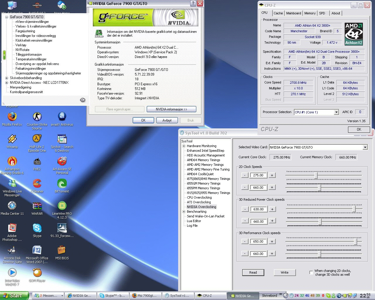This screenshot has width=375, height=300.
Task: Toggle 'change 3D clocks as well' checkbox
Action: coord(311,272)
